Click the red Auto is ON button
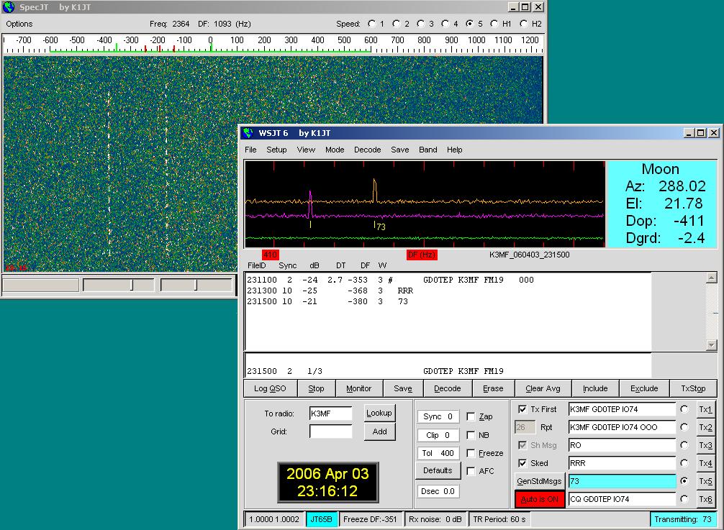 [x=539, y=499]
